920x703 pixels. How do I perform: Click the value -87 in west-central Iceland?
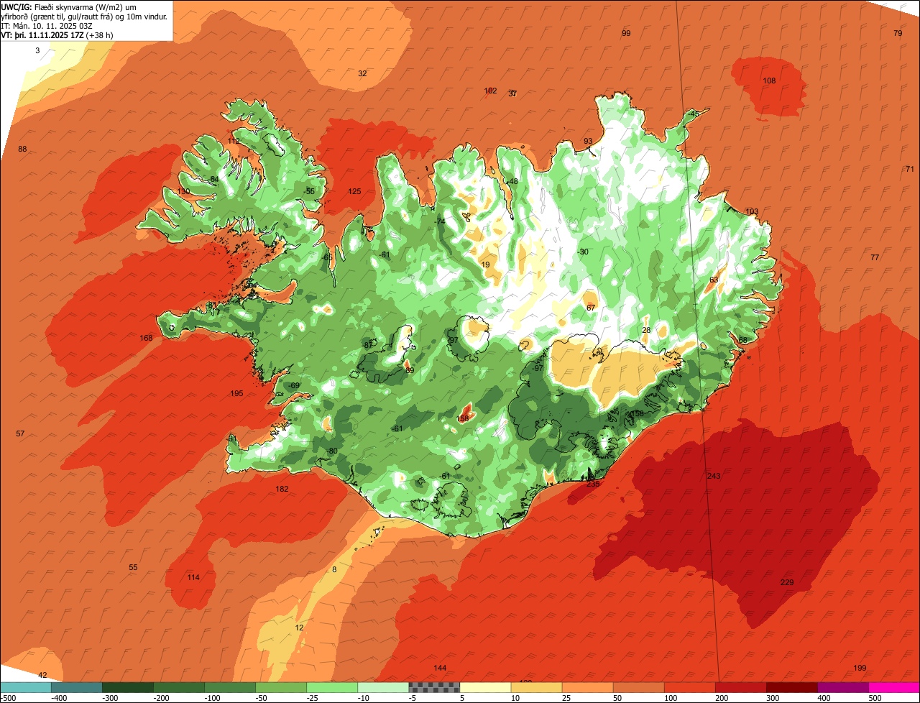(x=367, y=345)
